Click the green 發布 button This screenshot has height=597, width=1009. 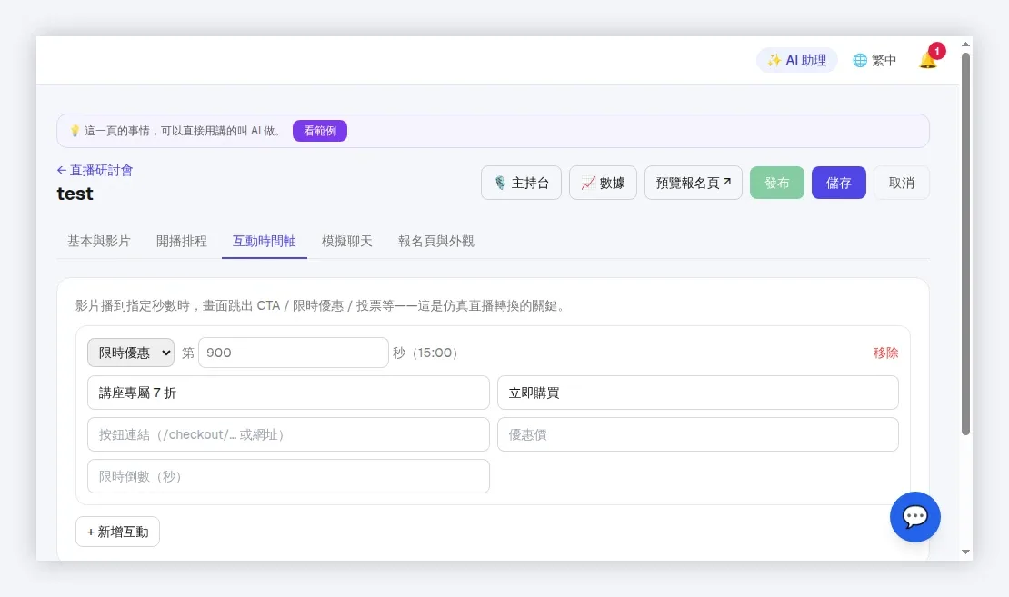point(776,183)
